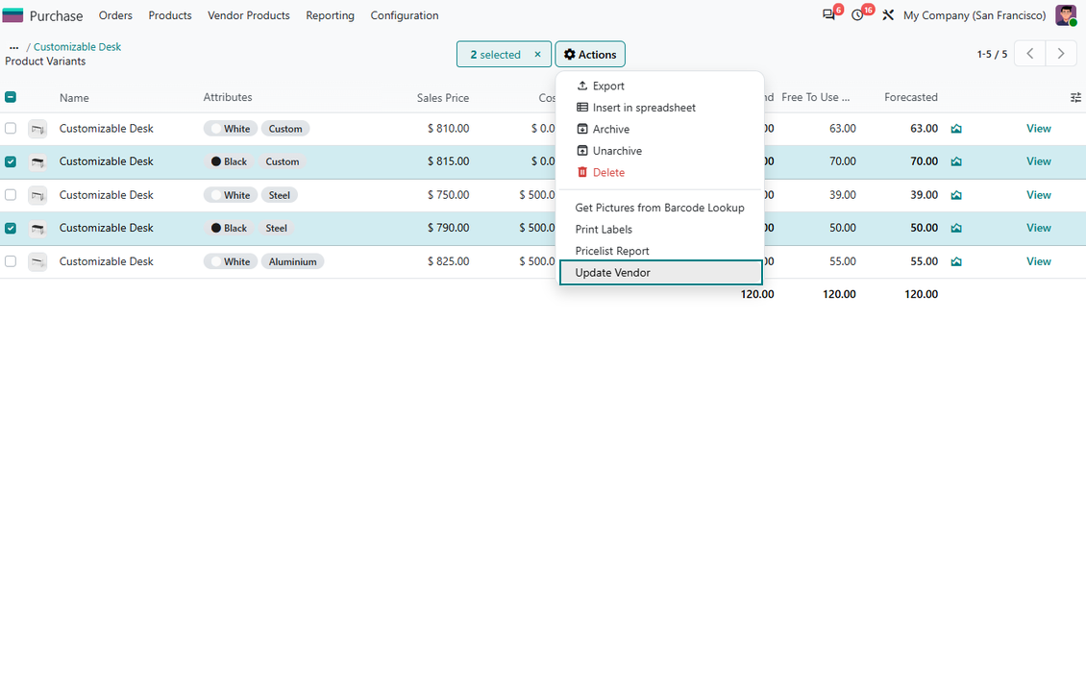Open forecast chart icon for 70.00 row
The width and height of the screenshot is (1086, 689).
pyautogui.click(x=956, y=161)
